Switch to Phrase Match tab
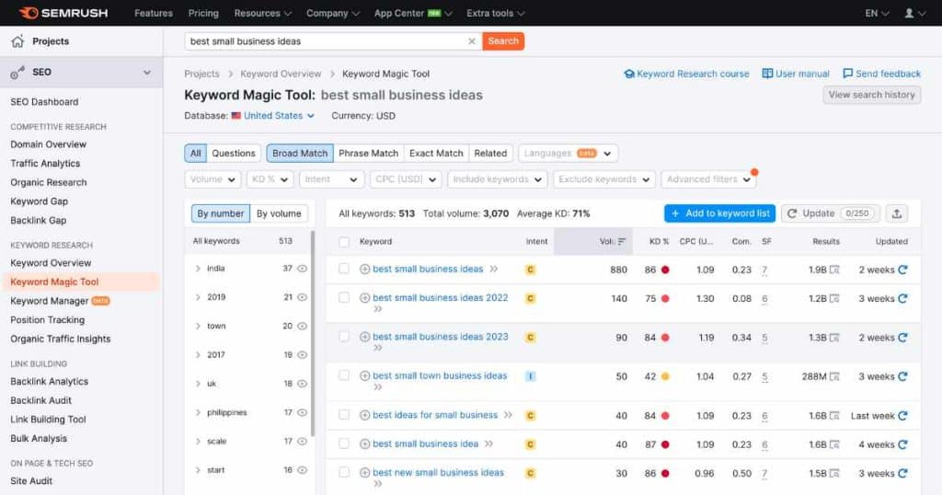 click(368, 153)
